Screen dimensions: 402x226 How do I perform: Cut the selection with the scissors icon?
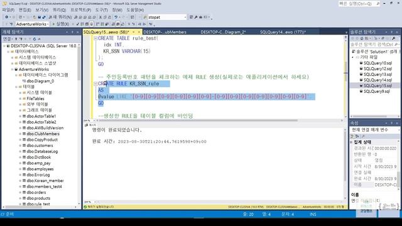100,17
